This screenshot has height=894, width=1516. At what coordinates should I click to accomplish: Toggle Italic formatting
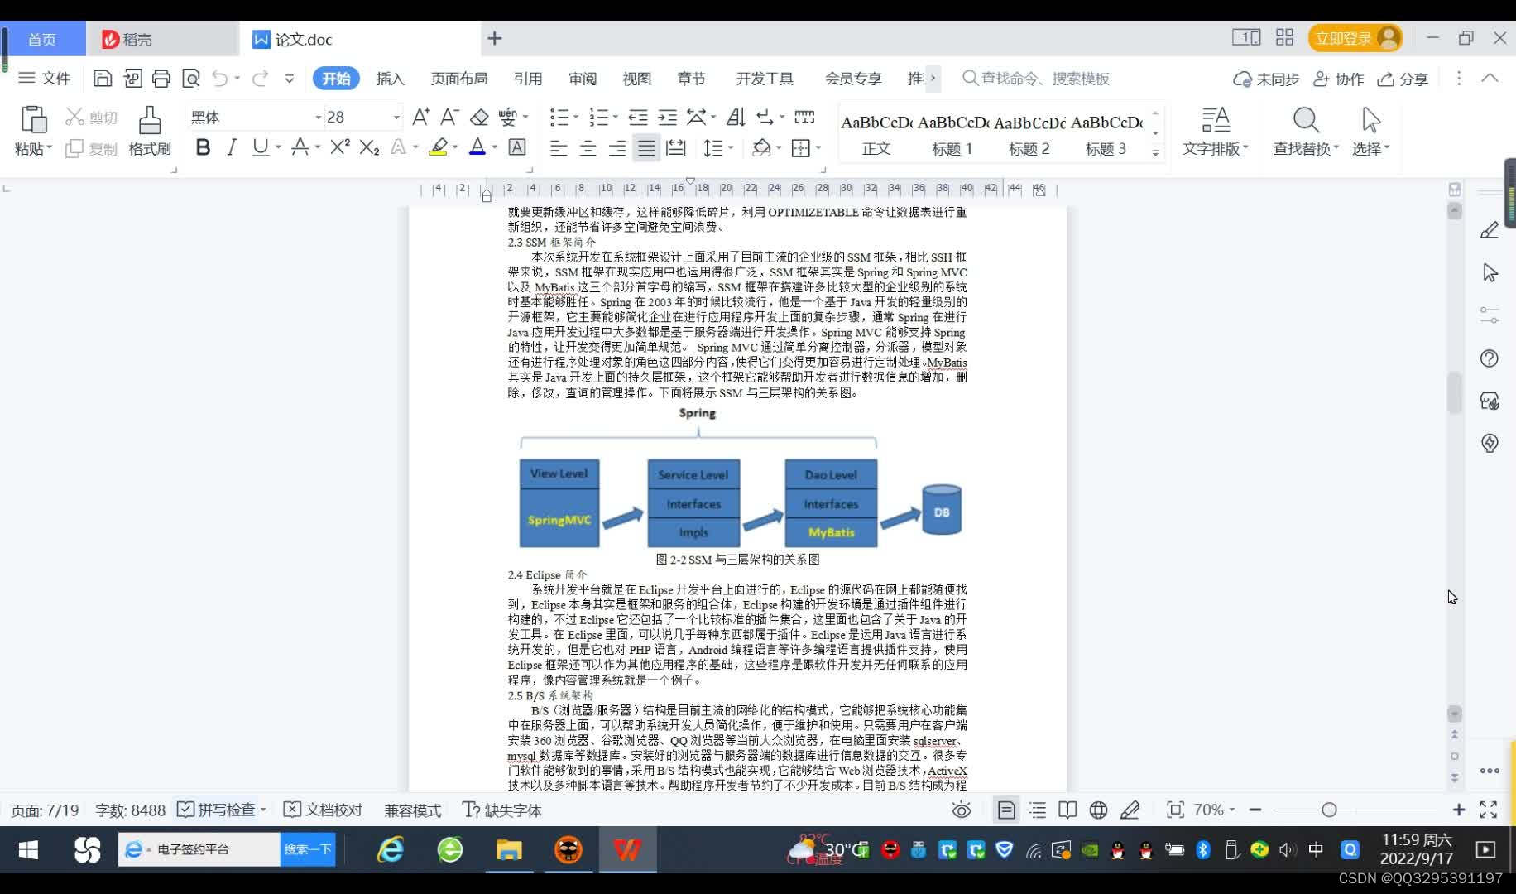[x=232, y=147]
